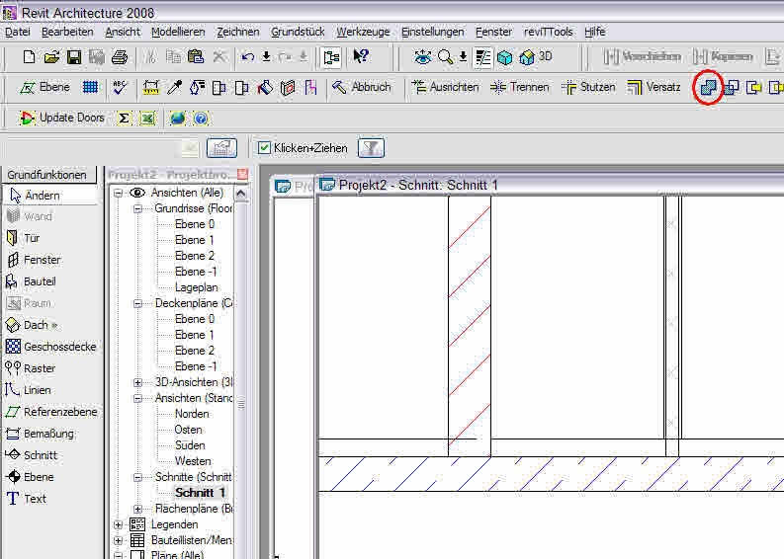The height and width of the screenshot is (559, 784).
Task: Show the work plane grid icon
Action: [91, 88]
